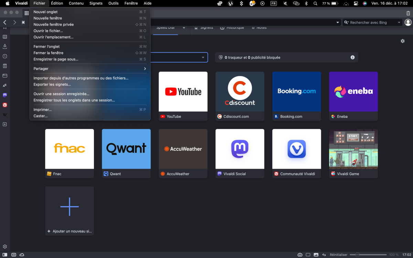This screenshot has height=258, width=413.
Task: Open the Booking.com speed dial thumbnail
Action: pos(297,92)
